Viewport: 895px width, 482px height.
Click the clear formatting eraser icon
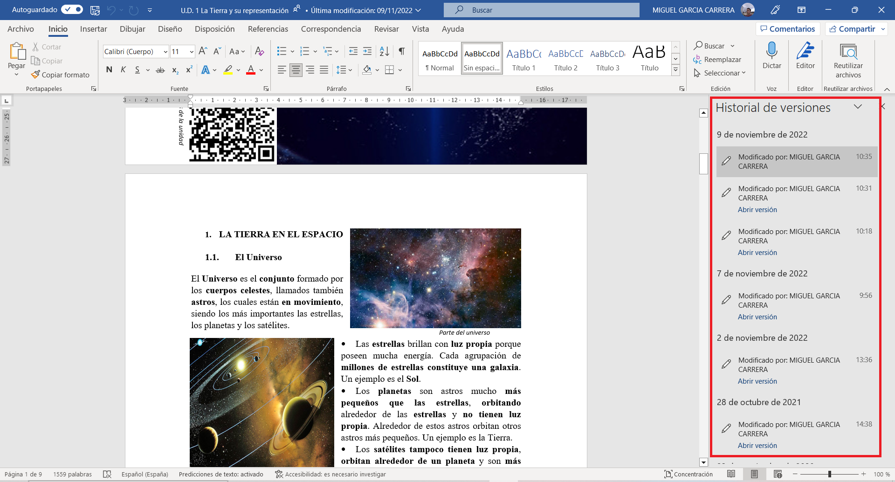[x=260, y=51]
